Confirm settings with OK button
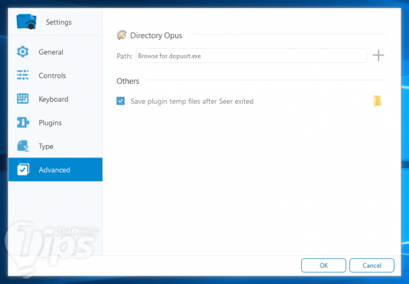Image resolution: width=409 pixels, height=284 pixels. click(324, 265)
